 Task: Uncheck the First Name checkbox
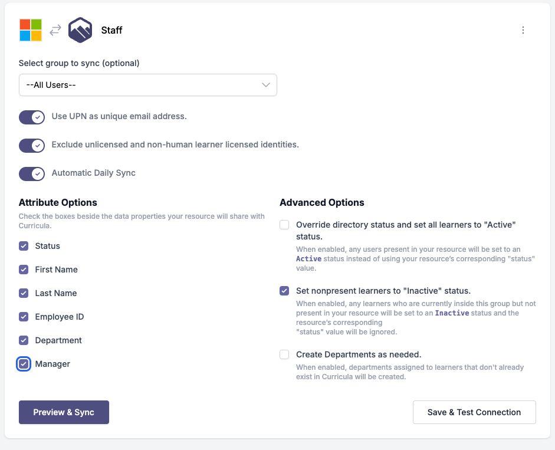(24, 270)
